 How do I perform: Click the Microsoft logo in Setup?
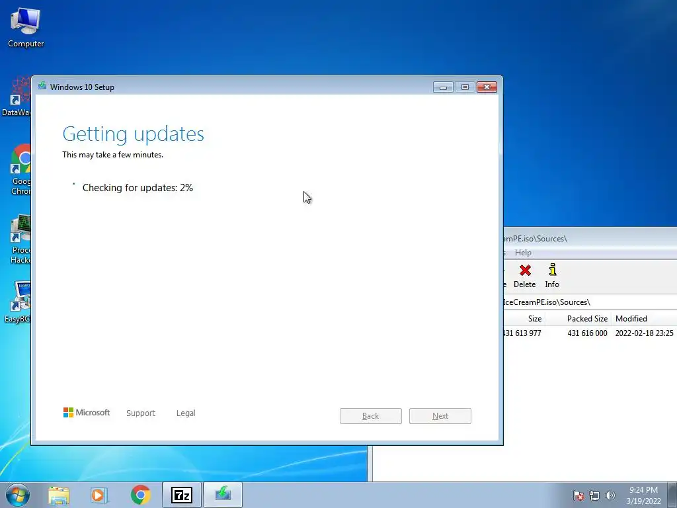87,413
